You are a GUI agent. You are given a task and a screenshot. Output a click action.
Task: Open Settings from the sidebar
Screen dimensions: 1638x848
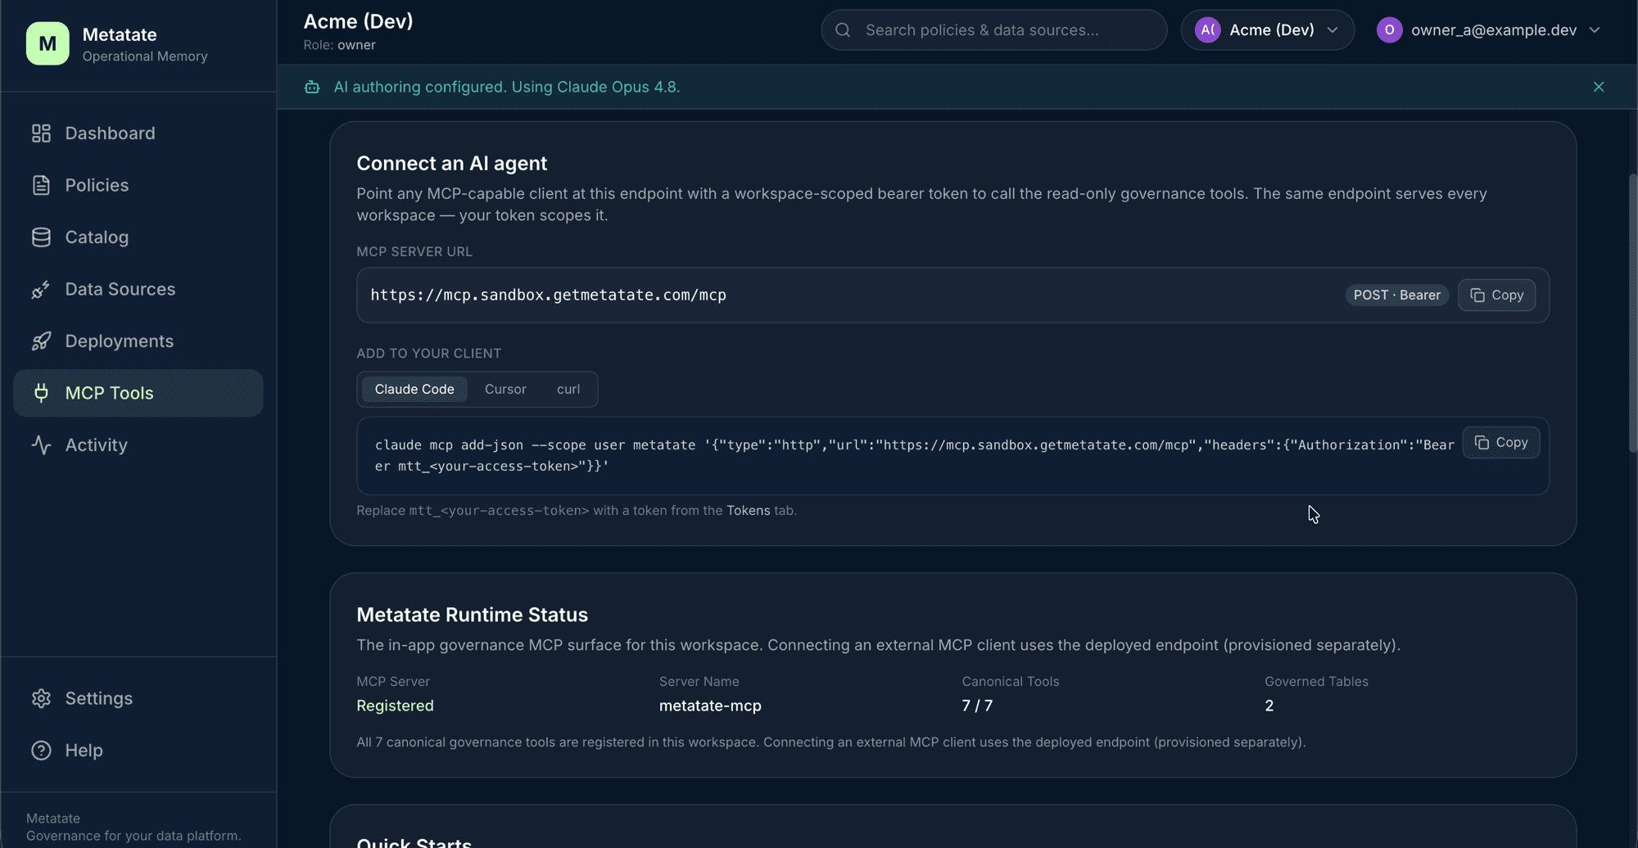(138, 698)
